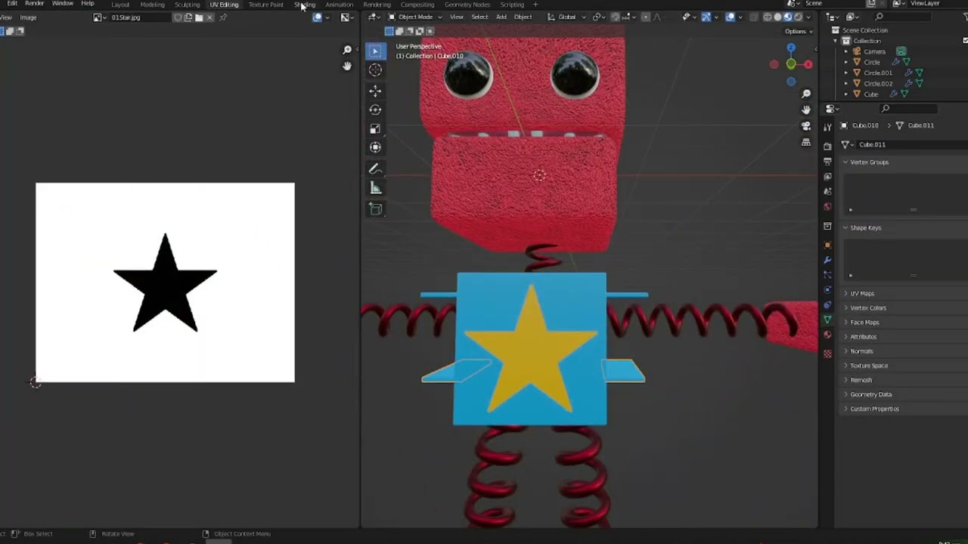
Task: Open the Object Mode dropdown
Action: [414, 17]
